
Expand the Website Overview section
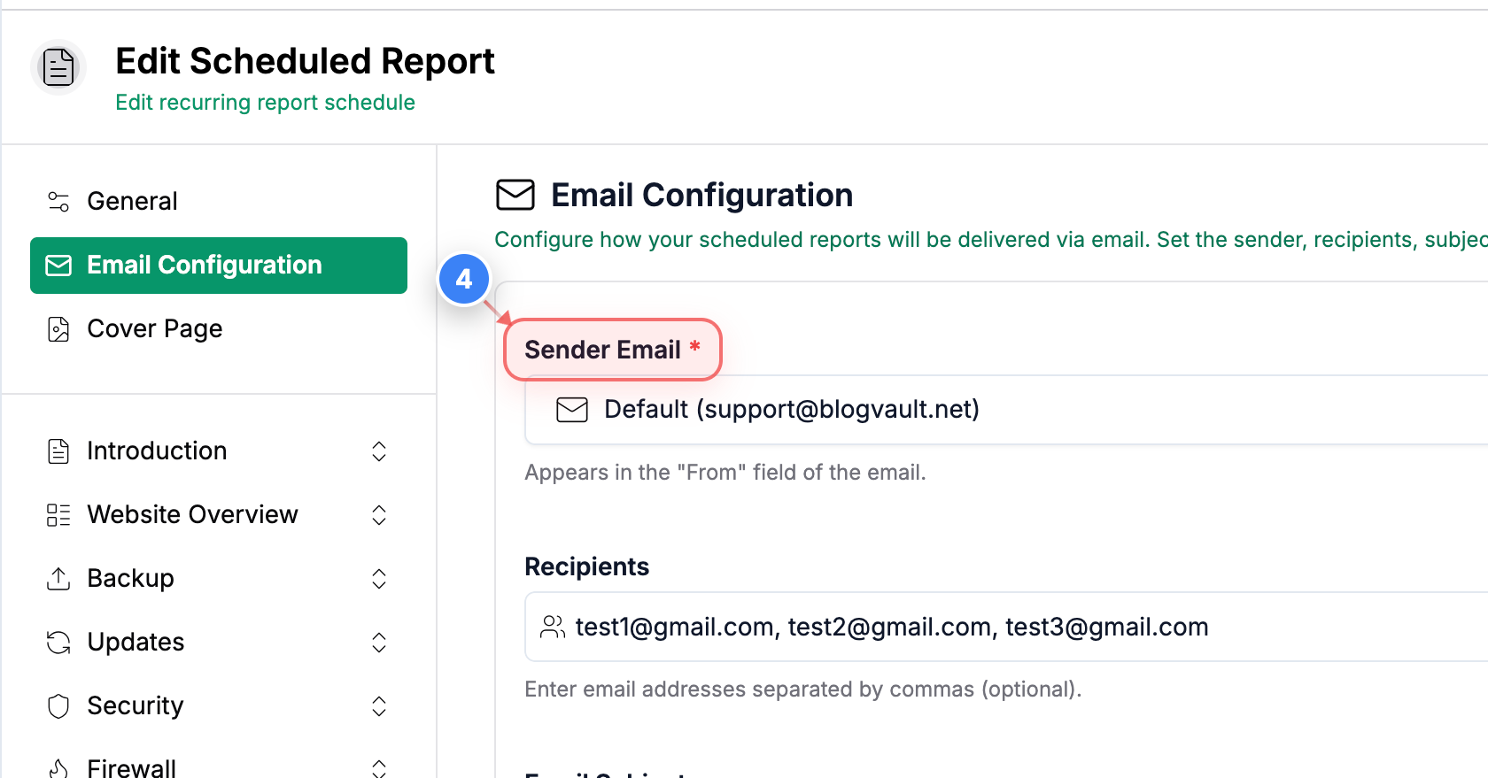point(379,514)
